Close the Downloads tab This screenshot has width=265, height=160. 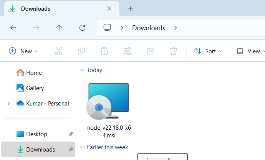[109, 8]
